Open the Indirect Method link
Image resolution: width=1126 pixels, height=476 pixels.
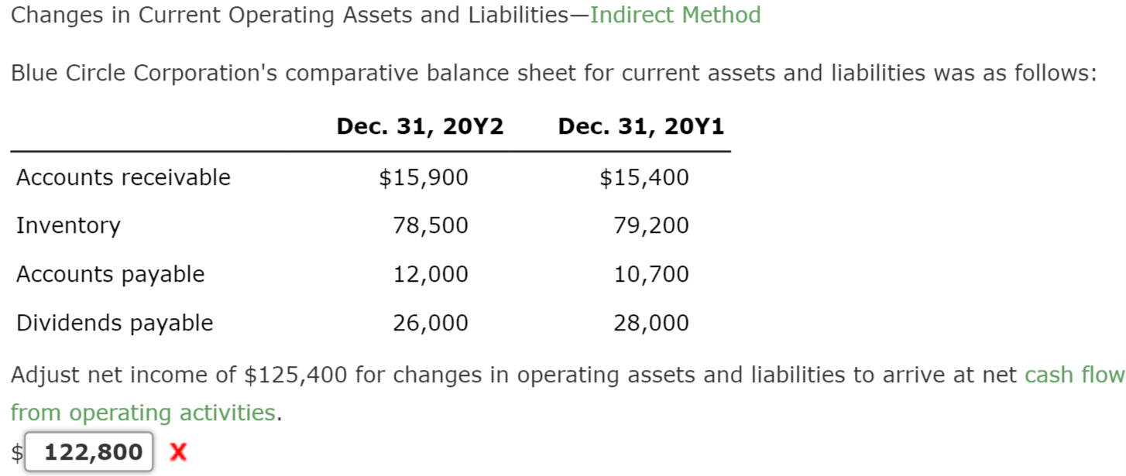(675, 15)
